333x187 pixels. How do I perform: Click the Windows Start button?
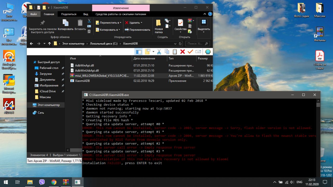pos(6,182)
